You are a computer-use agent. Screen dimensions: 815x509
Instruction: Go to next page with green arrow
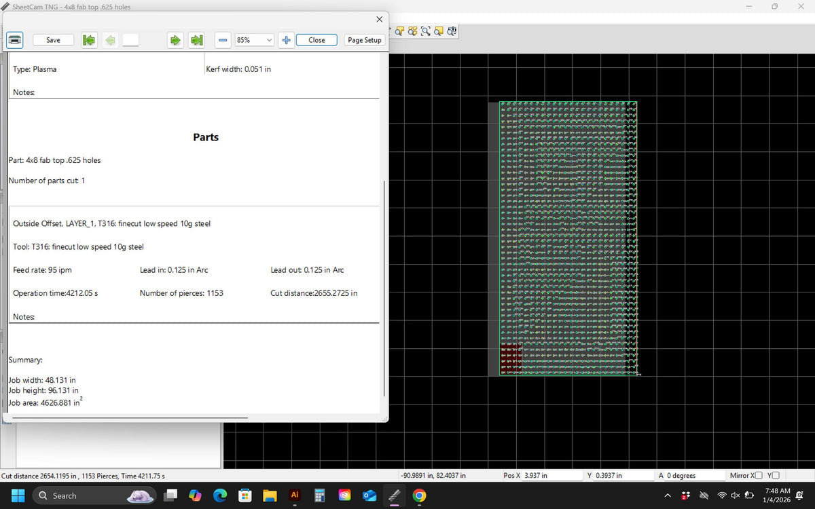click(175, 40)
